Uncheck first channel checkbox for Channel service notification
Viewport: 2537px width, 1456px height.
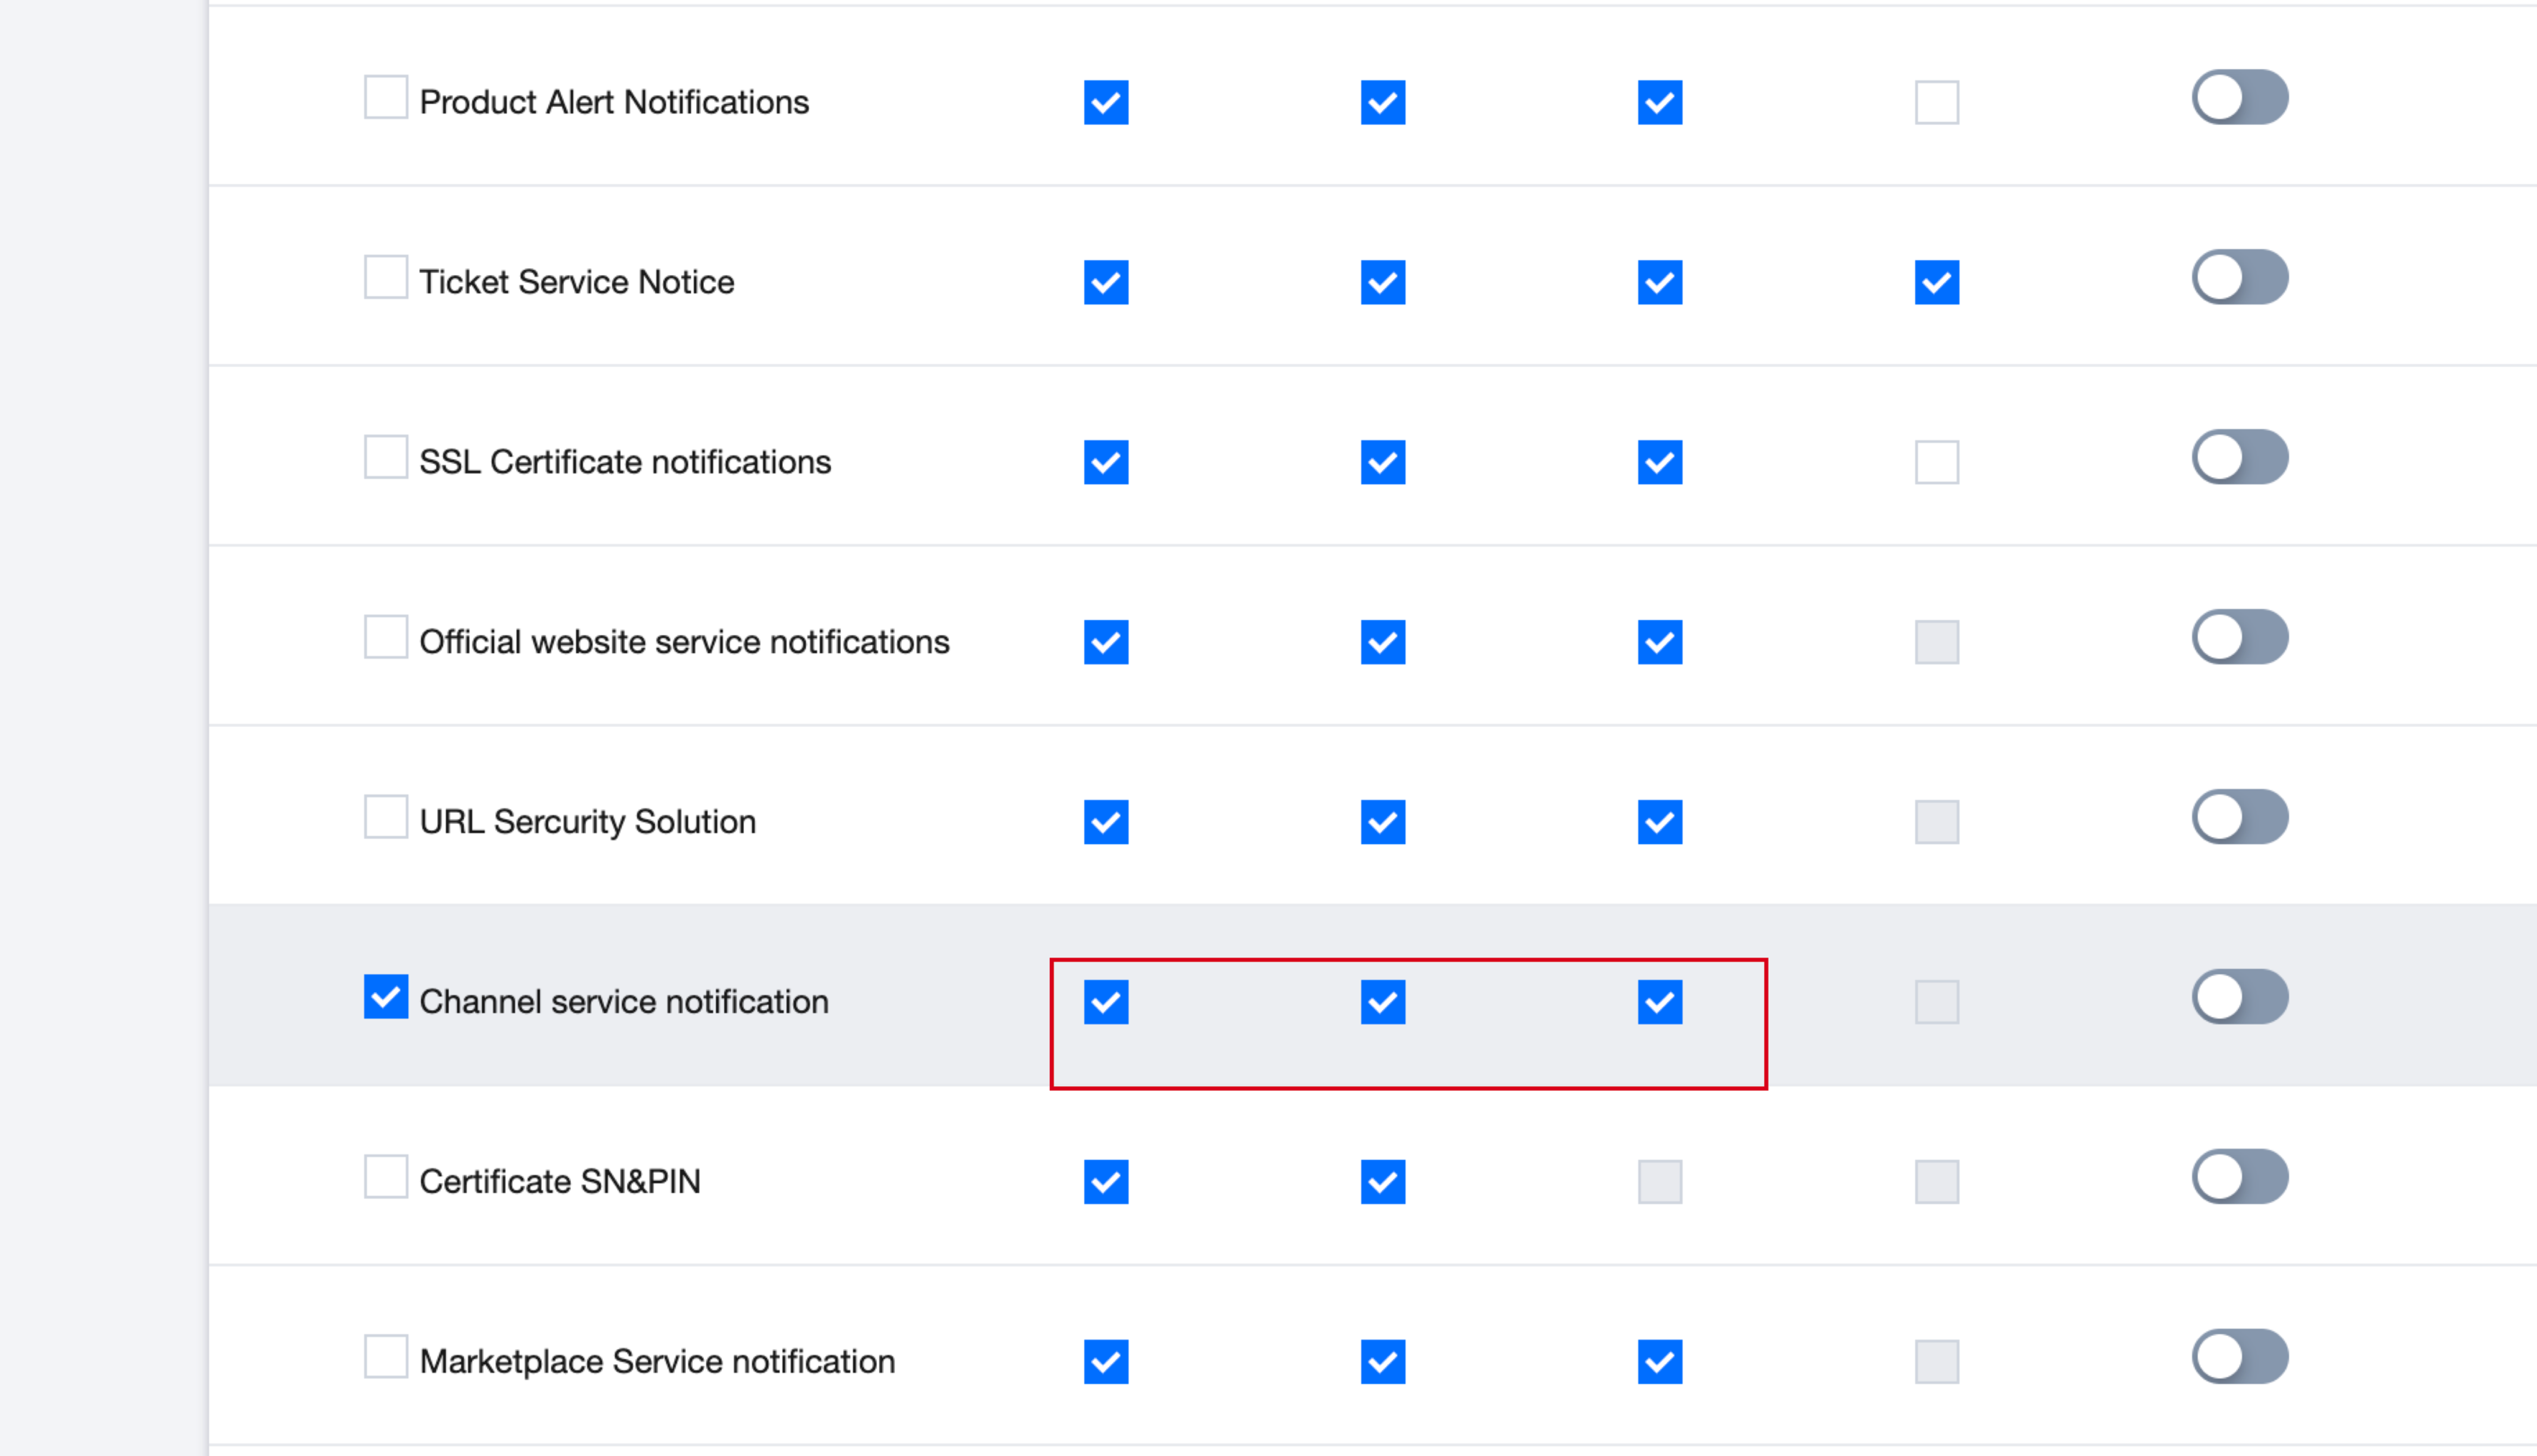click(x=1106, y=1002)
